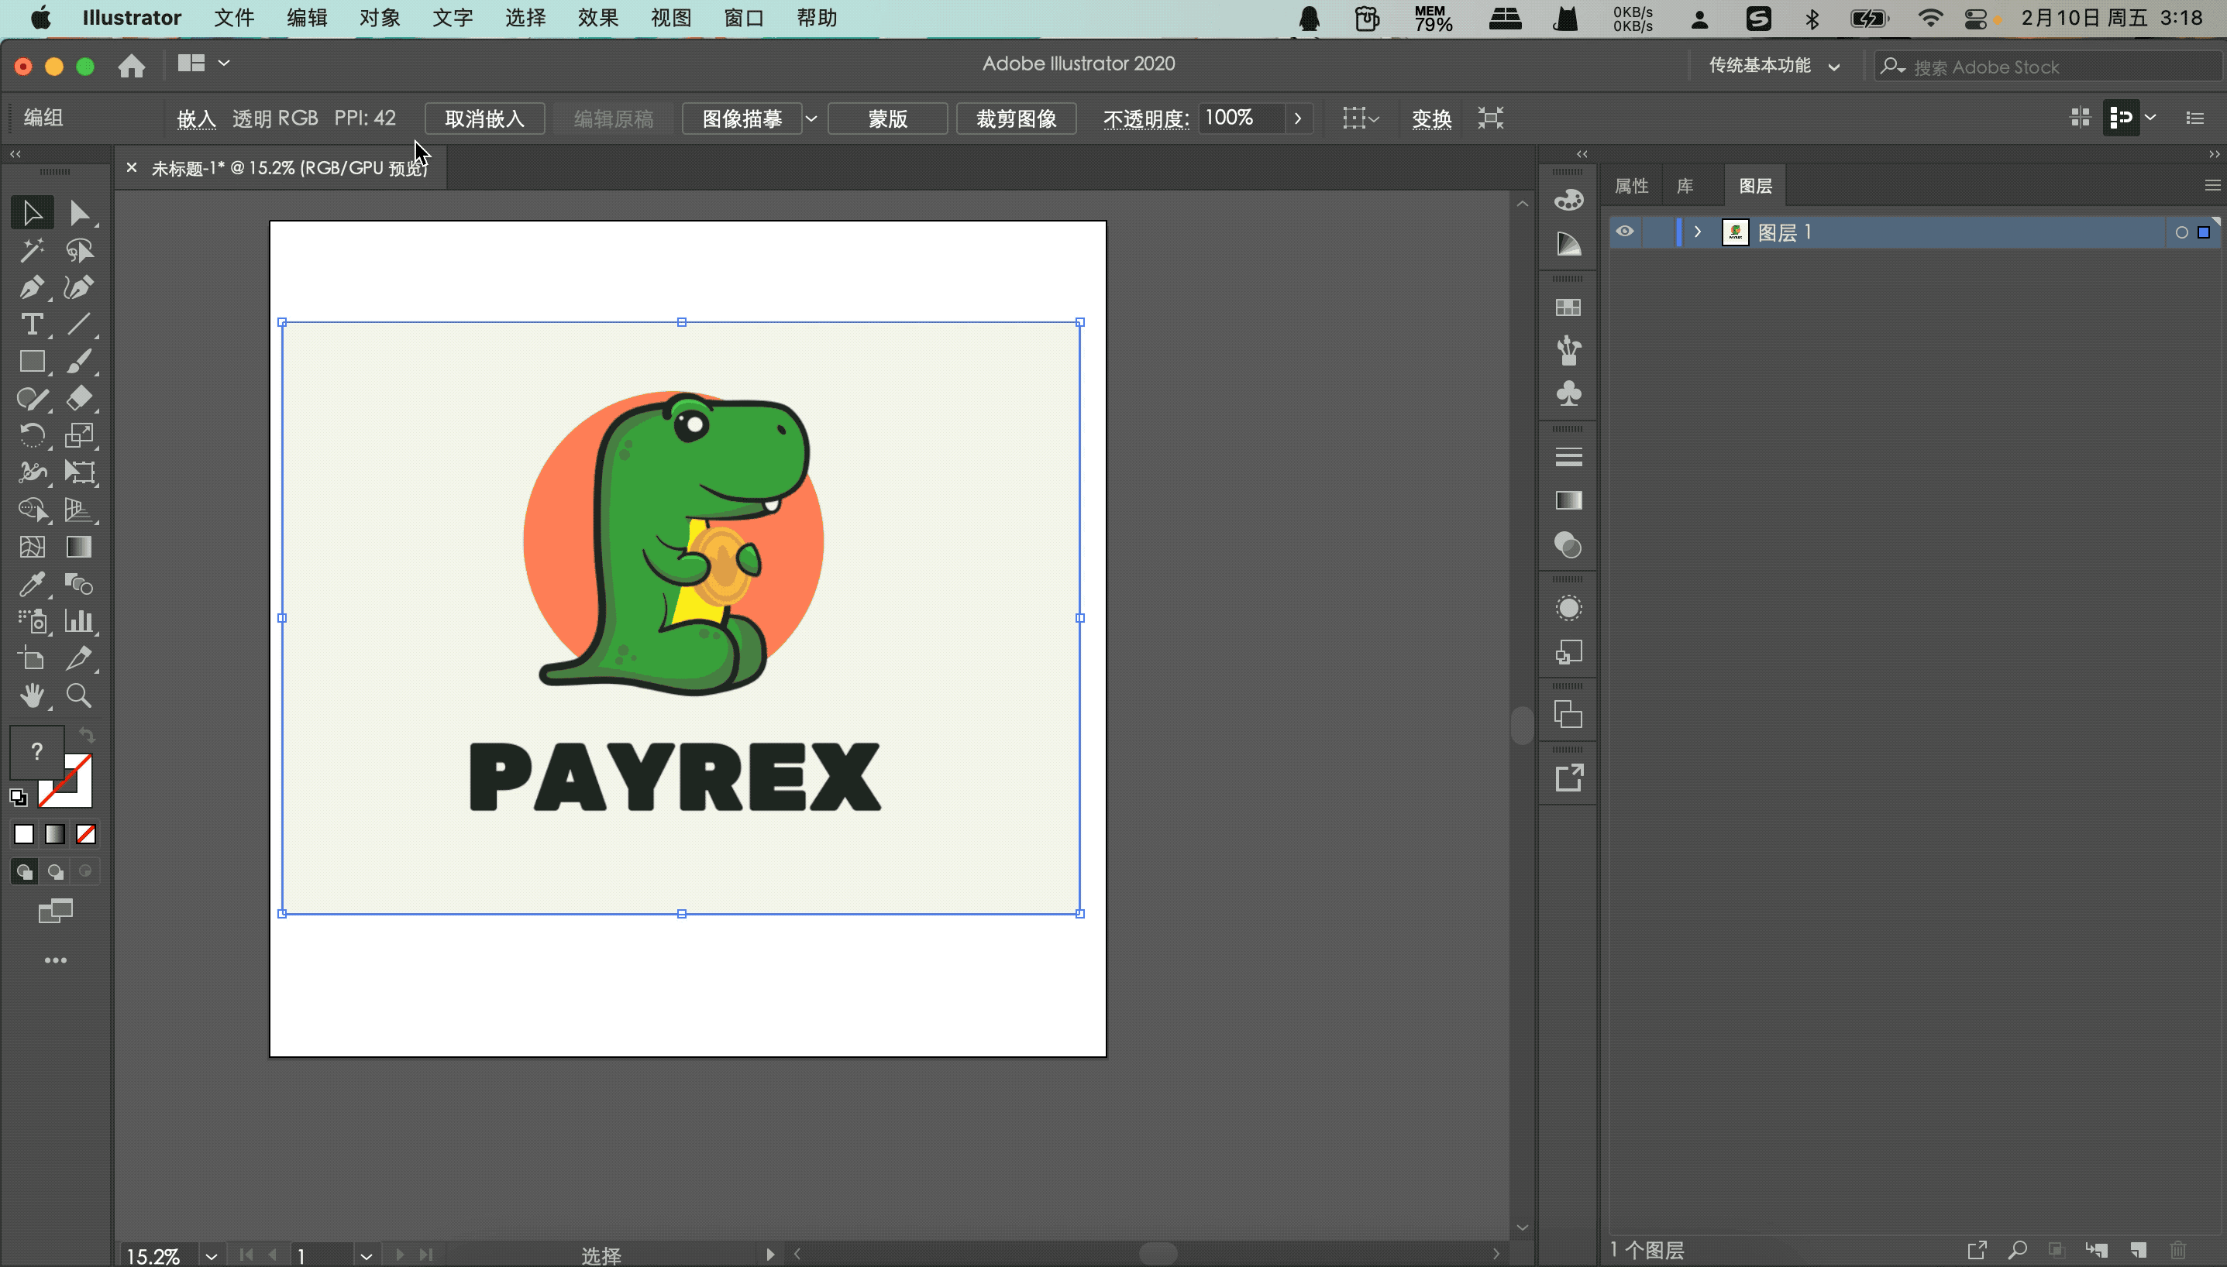
Task: Select the 图层 tab in panel
Action: (x=1756, y=185)
